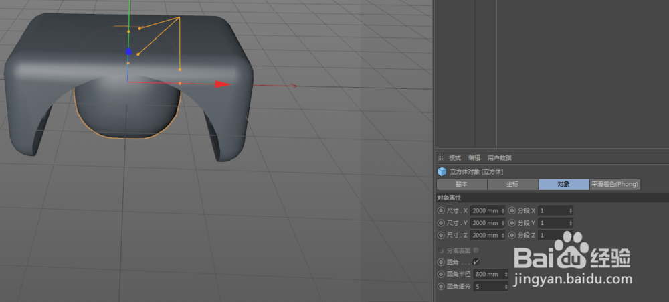Switch to the 基本 tab
Viewport: 669px width, 302px height.
[x=462, y=185]
